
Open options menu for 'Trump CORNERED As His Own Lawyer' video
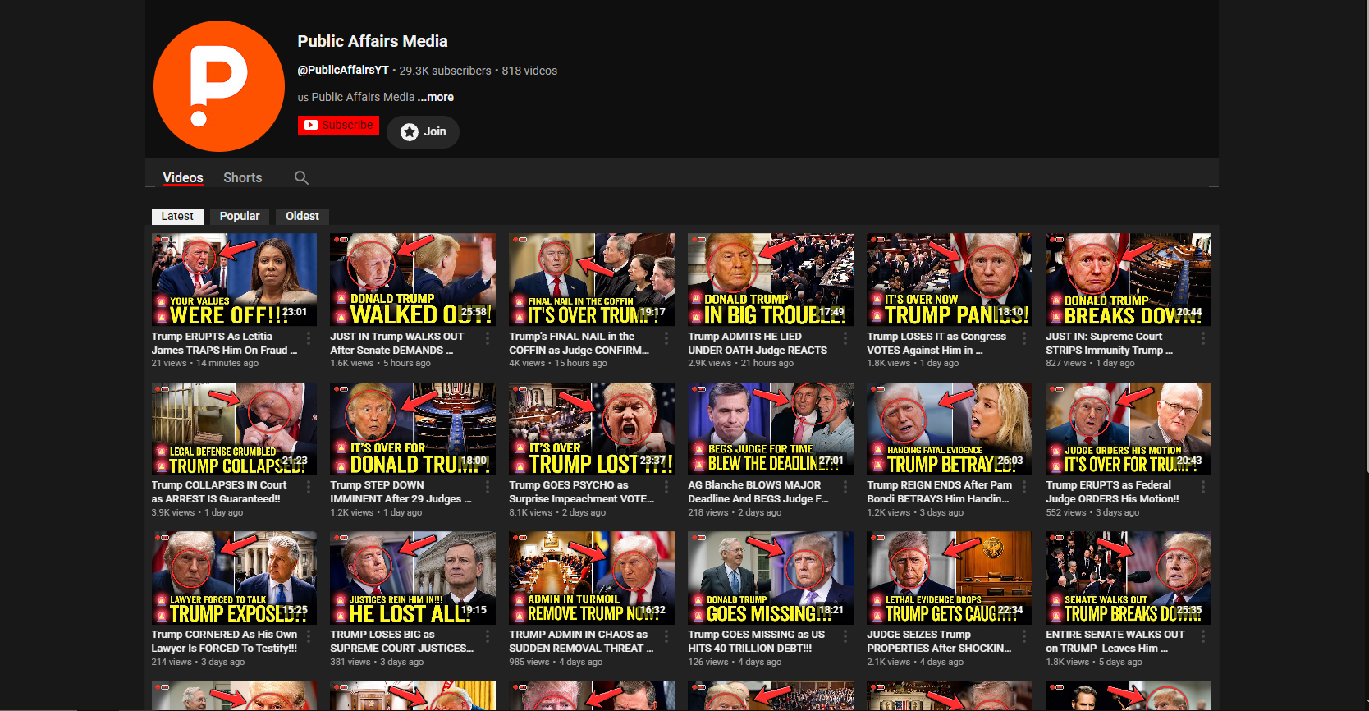pyautogui.click(x=309, y=636)
